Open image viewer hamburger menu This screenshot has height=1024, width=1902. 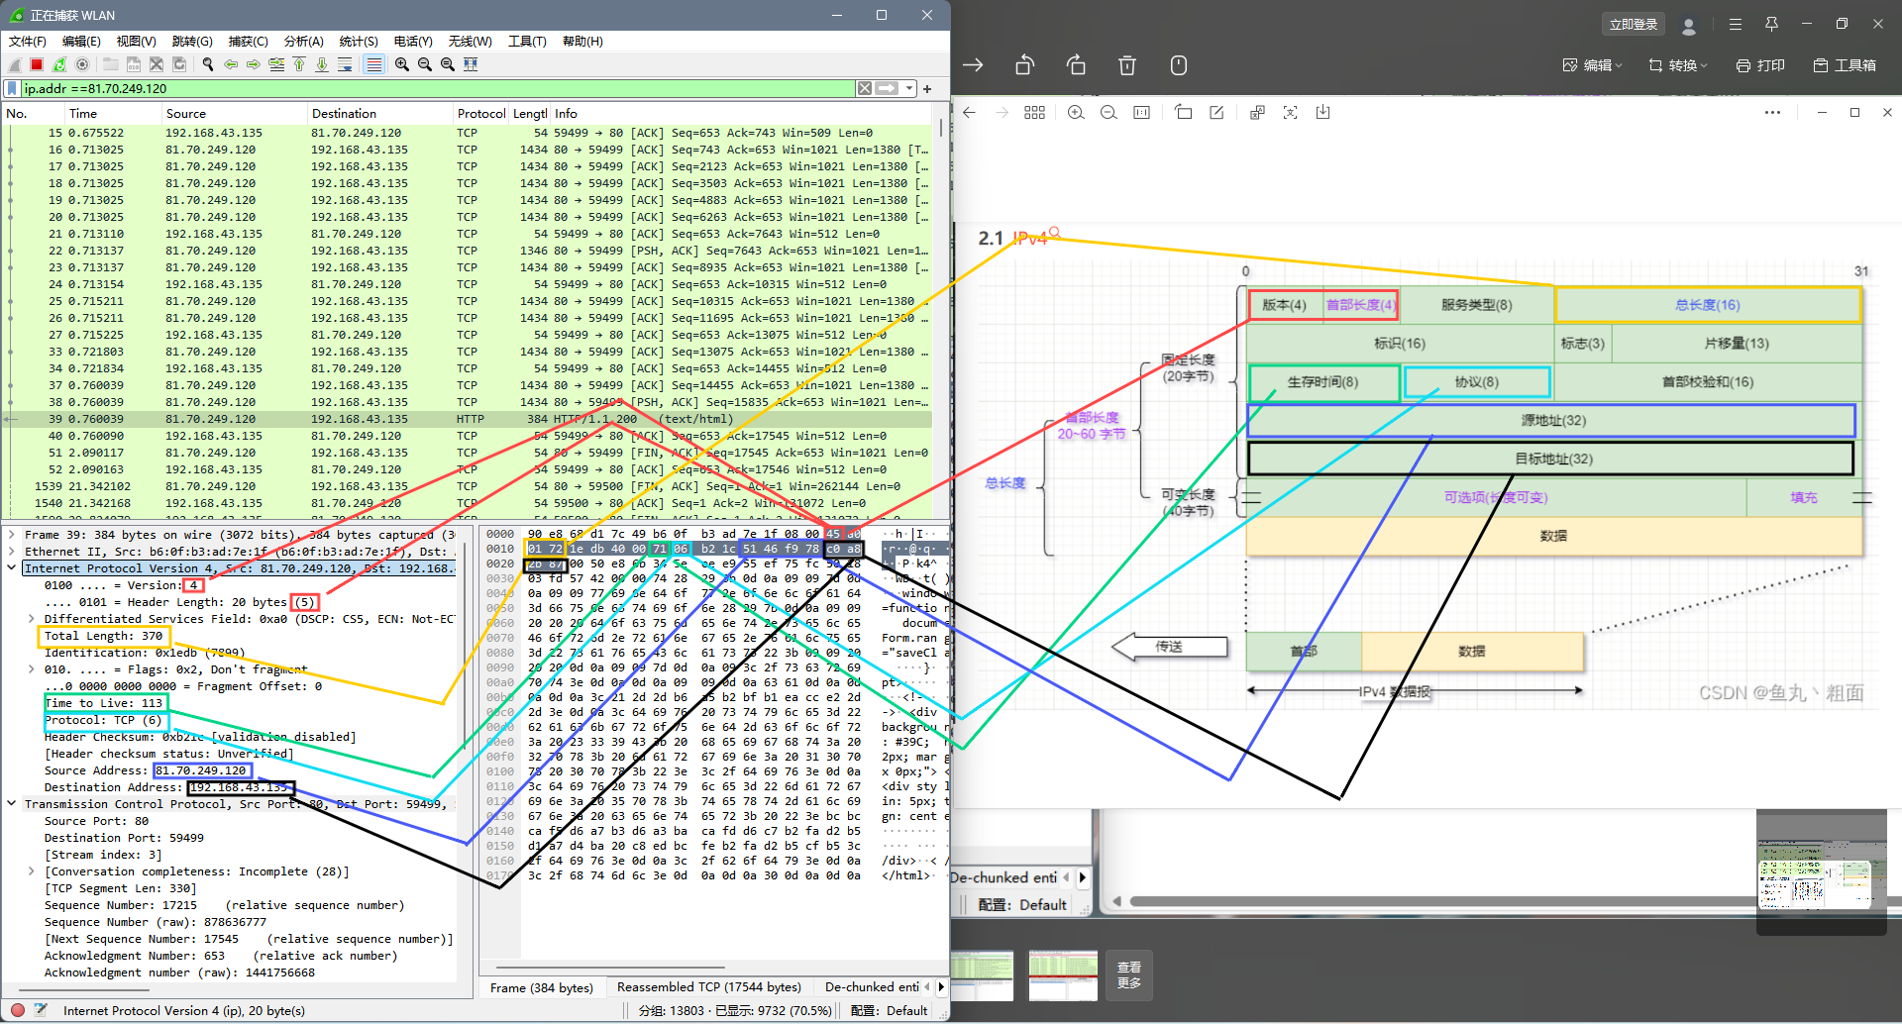point(1736,24)
